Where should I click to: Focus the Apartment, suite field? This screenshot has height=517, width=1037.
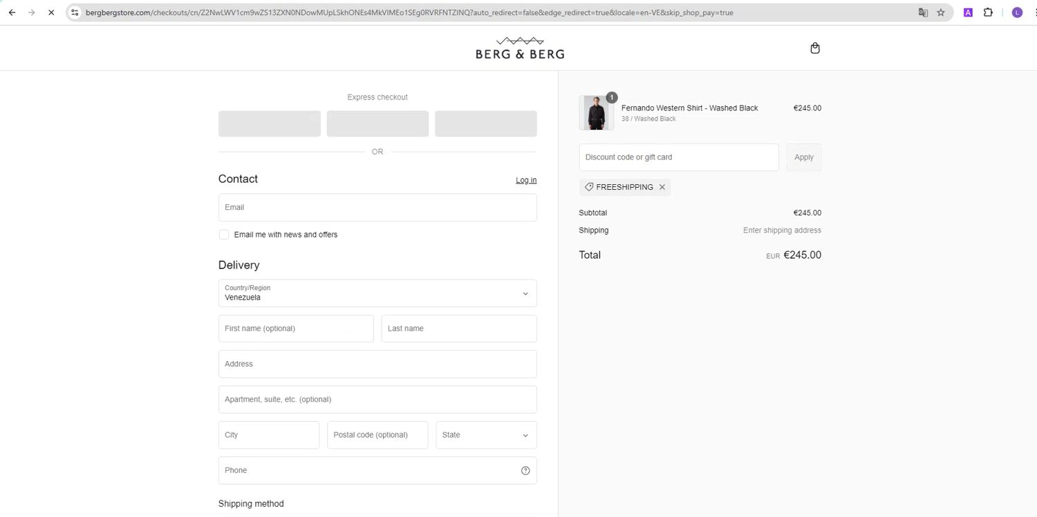pos(377,400)
